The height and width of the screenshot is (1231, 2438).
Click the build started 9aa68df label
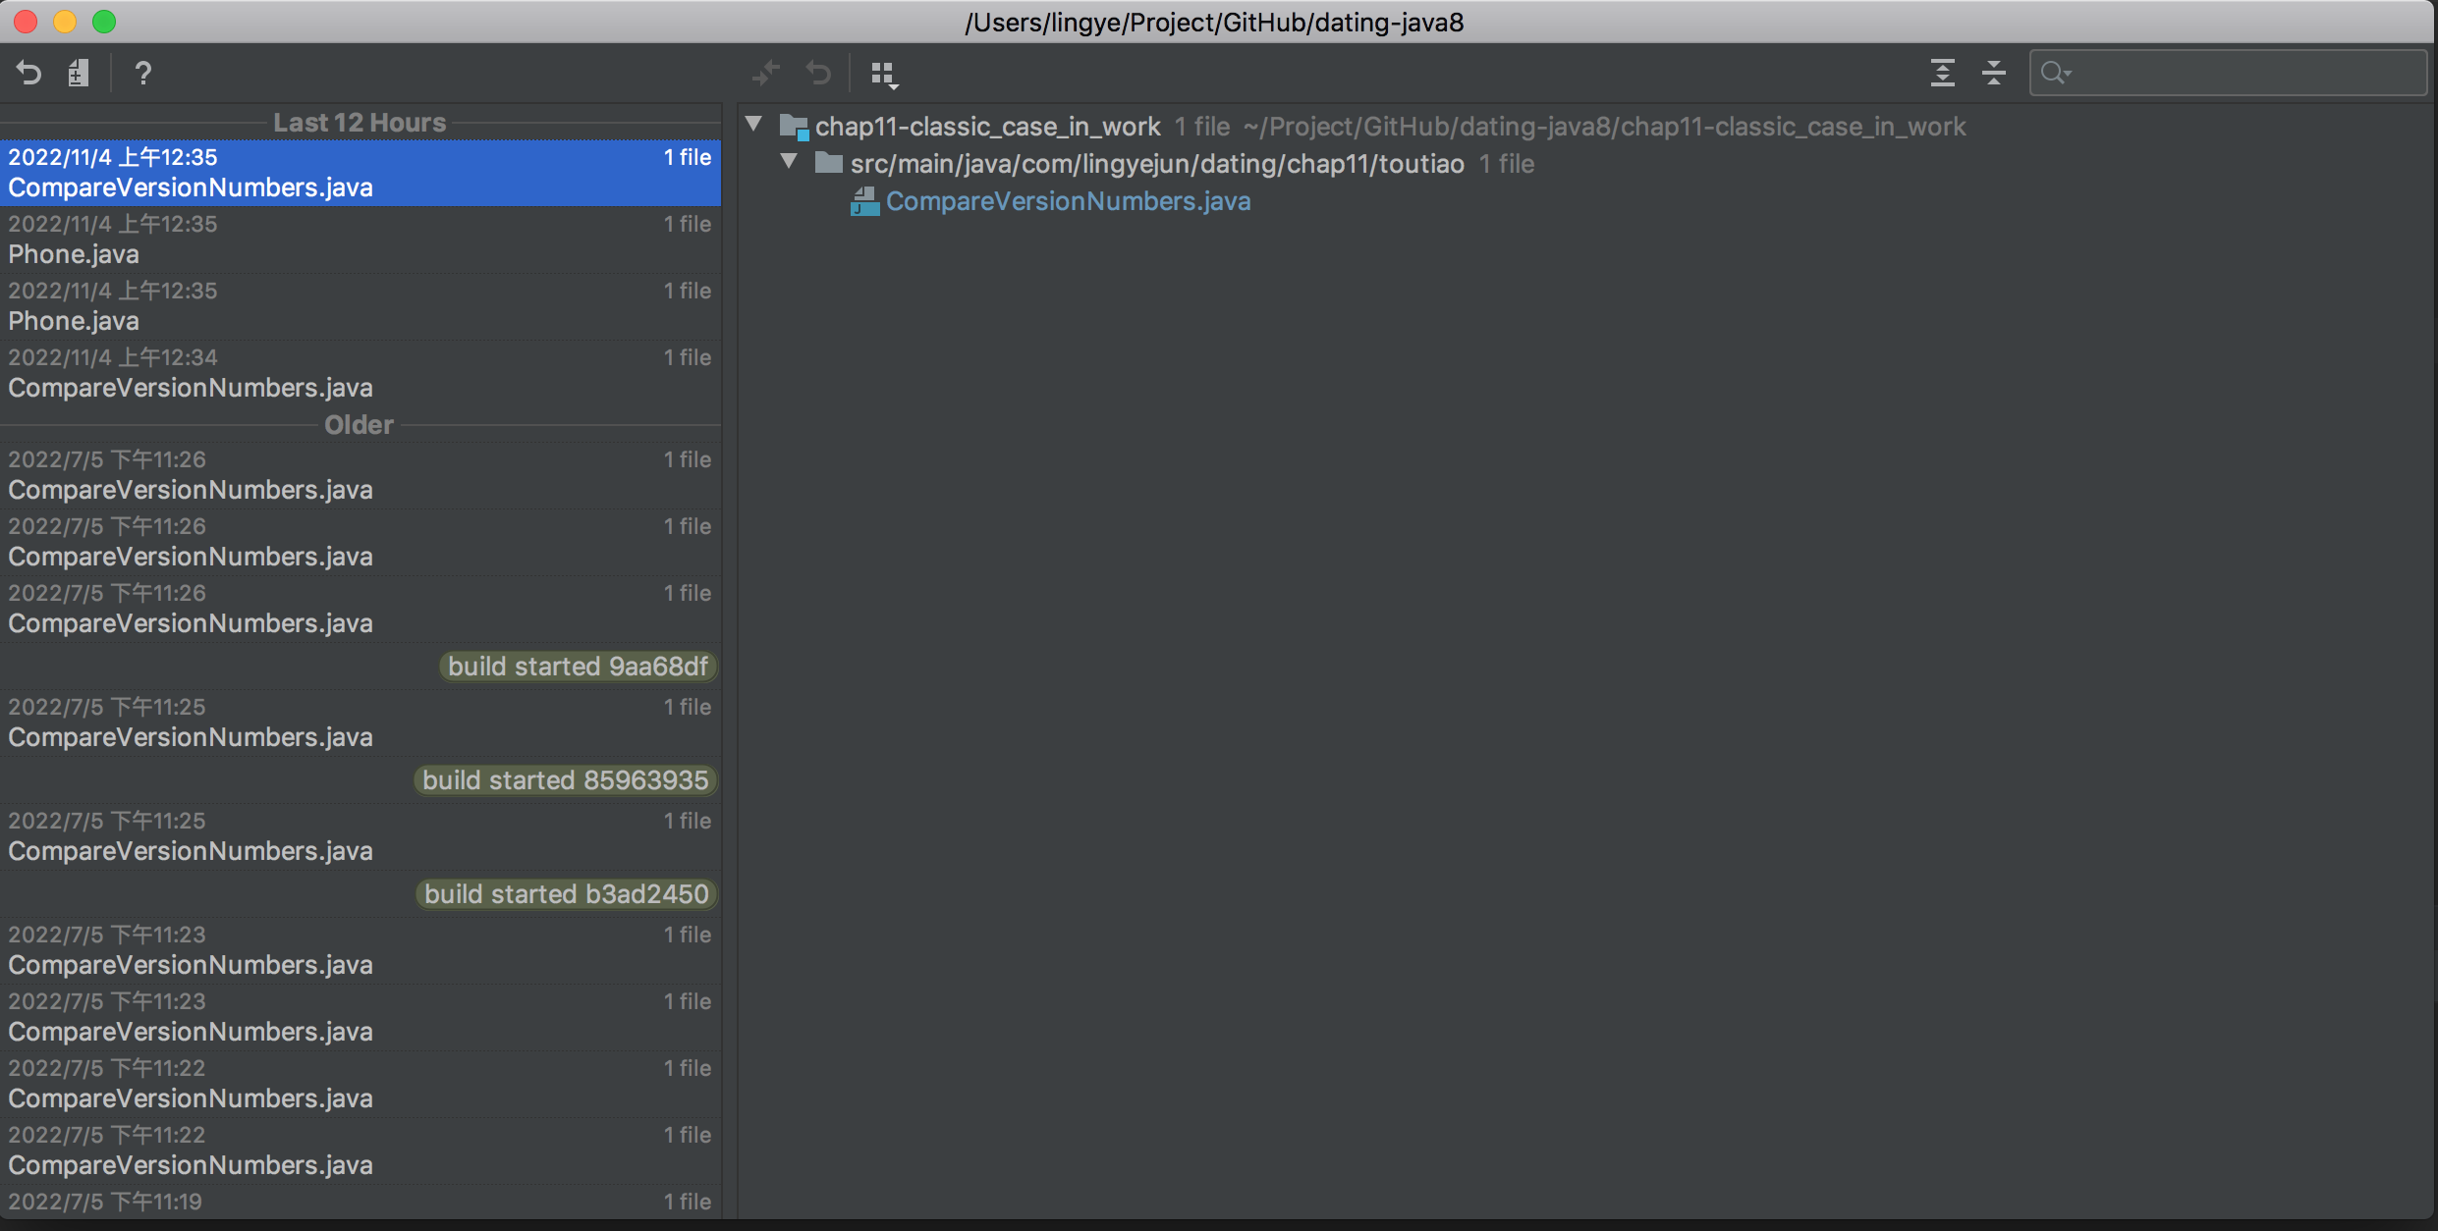coord(578,667)
